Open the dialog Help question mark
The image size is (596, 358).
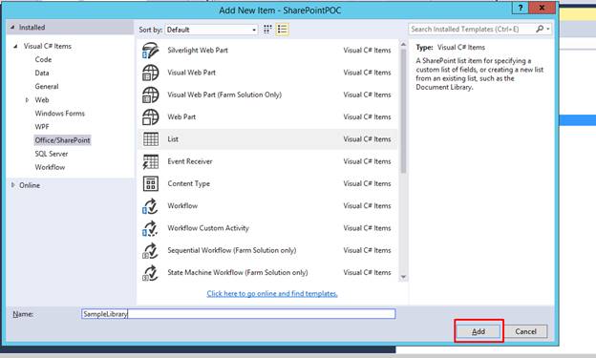[x=521, y=8]
